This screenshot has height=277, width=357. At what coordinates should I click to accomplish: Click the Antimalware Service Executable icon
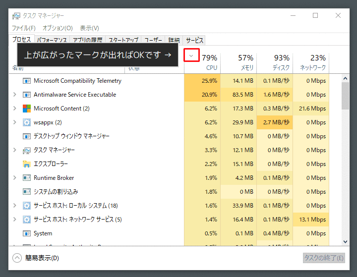pos(27,95)
